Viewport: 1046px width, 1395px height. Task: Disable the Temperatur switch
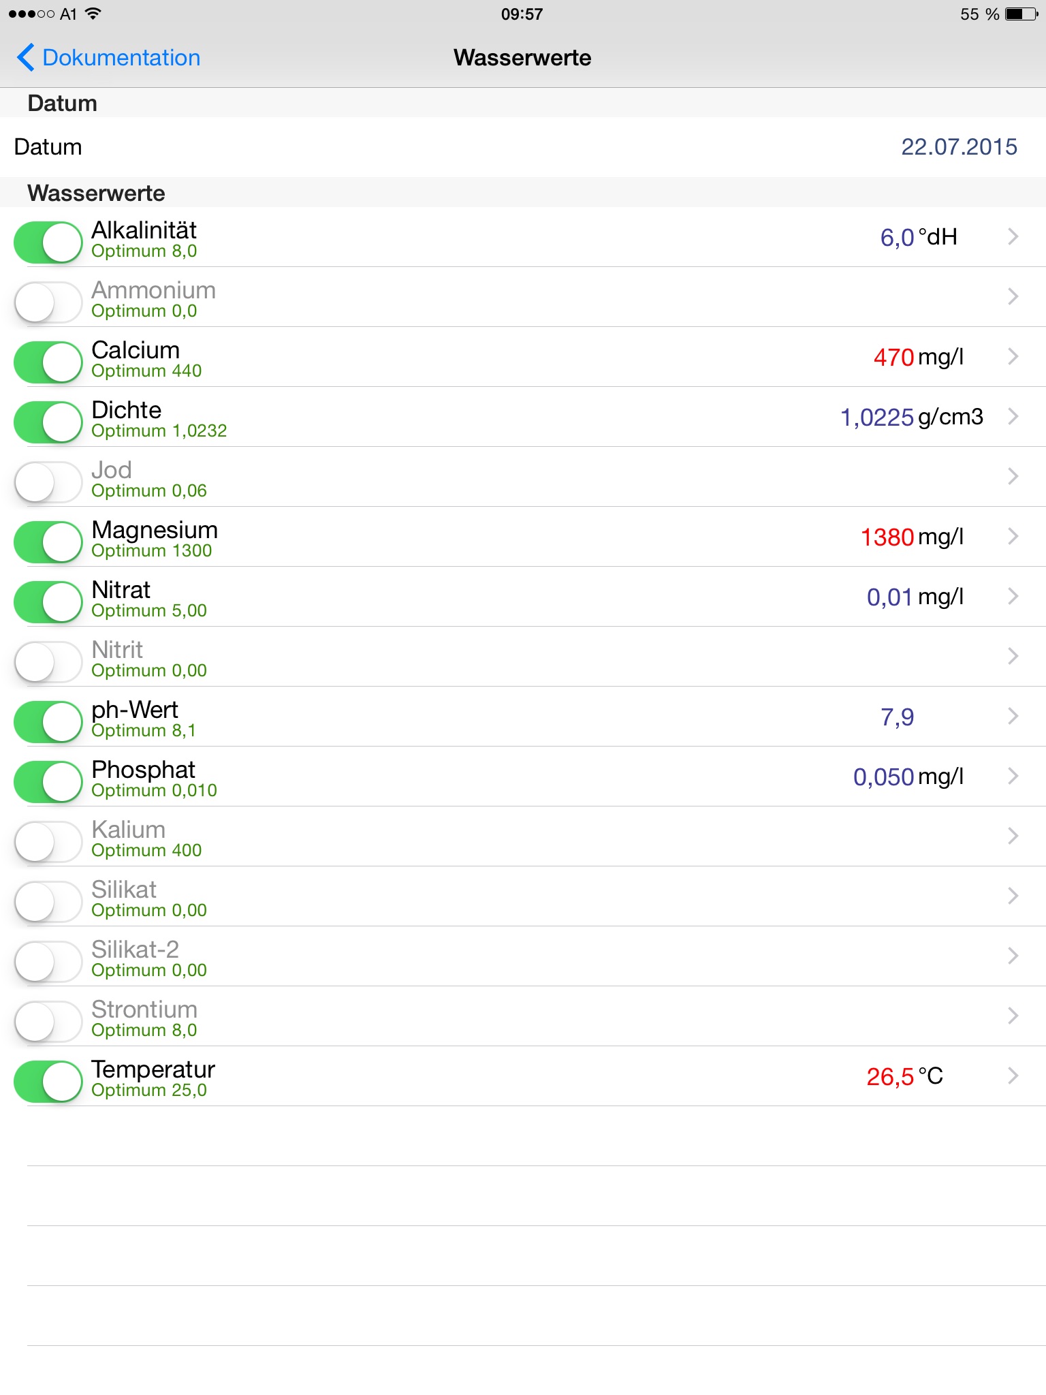click(x=48, y=1081)
